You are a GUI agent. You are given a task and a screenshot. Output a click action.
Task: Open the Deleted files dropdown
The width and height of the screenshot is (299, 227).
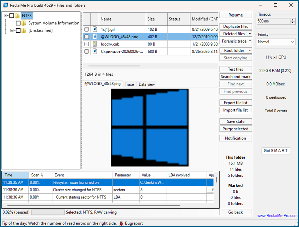click(250, 34)
